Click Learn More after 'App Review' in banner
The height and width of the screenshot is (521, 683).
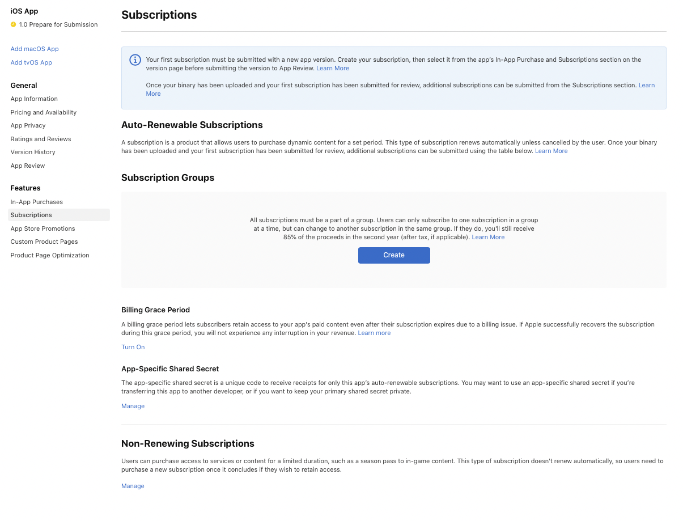tap(333, 68)
